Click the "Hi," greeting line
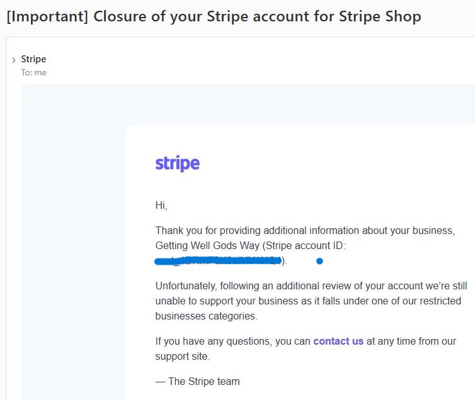This screenshot has width=475, height=400. point(161,206)
